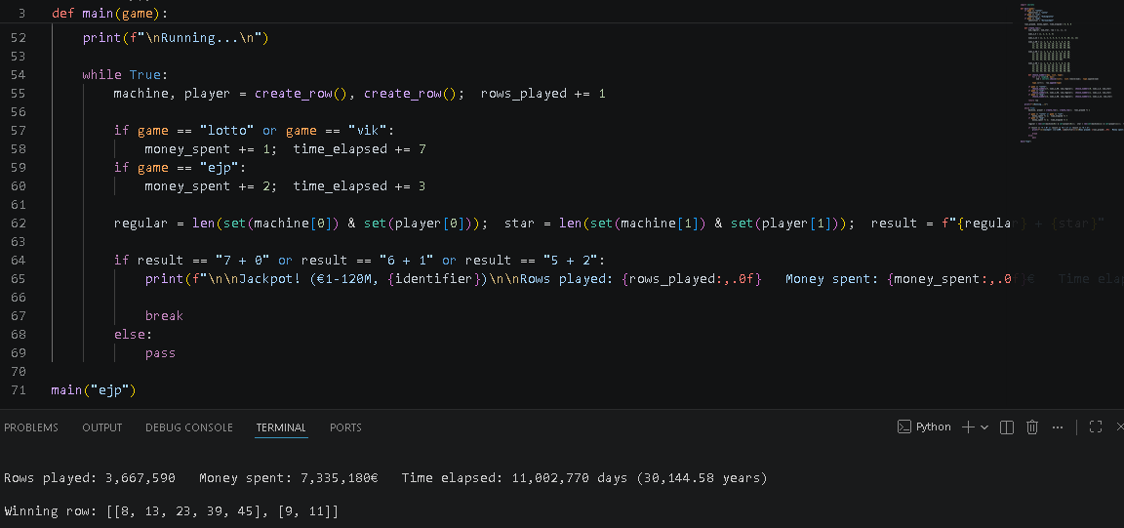Screen dimensions: 1124x528
Task: Click the break statement on line 67
Action: coord(164,315)
